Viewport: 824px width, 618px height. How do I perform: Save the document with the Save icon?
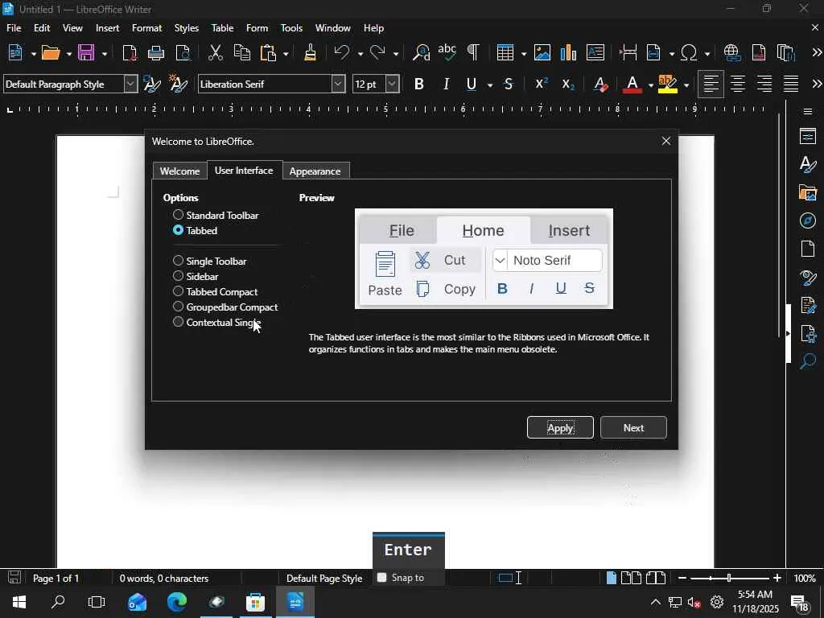click(86, 52)
